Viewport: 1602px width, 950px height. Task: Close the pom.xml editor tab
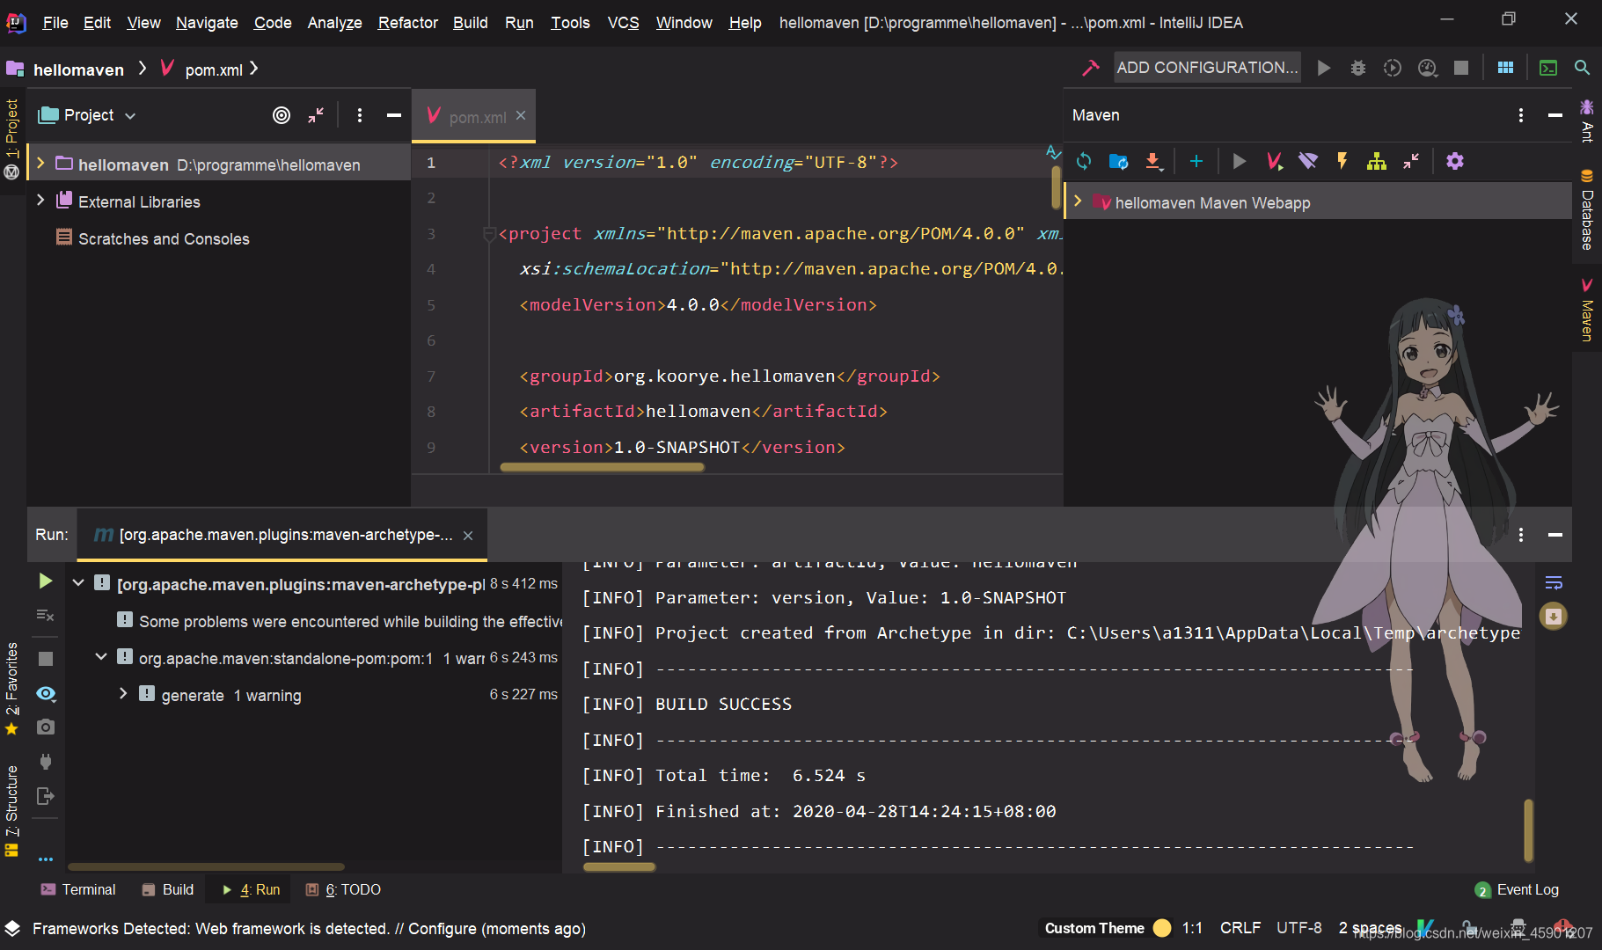(521, 115)
